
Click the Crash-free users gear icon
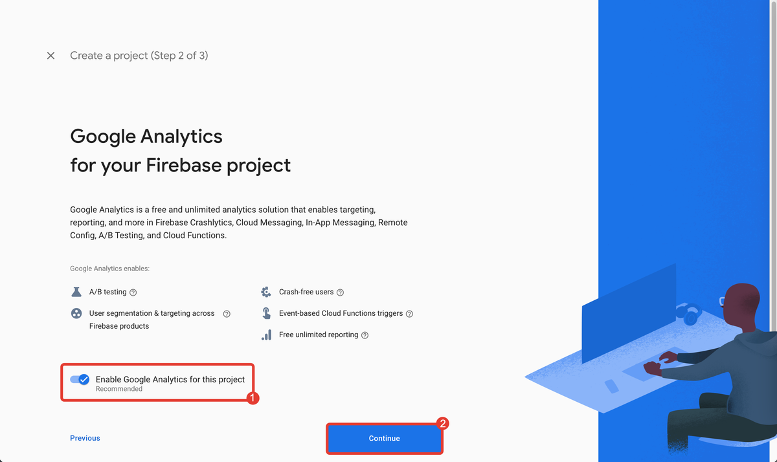pyautogui.click(x=266, y=292)
